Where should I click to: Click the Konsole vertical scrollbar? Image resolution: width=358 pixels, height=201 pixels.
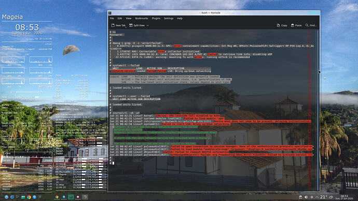[x=318, y=110]
